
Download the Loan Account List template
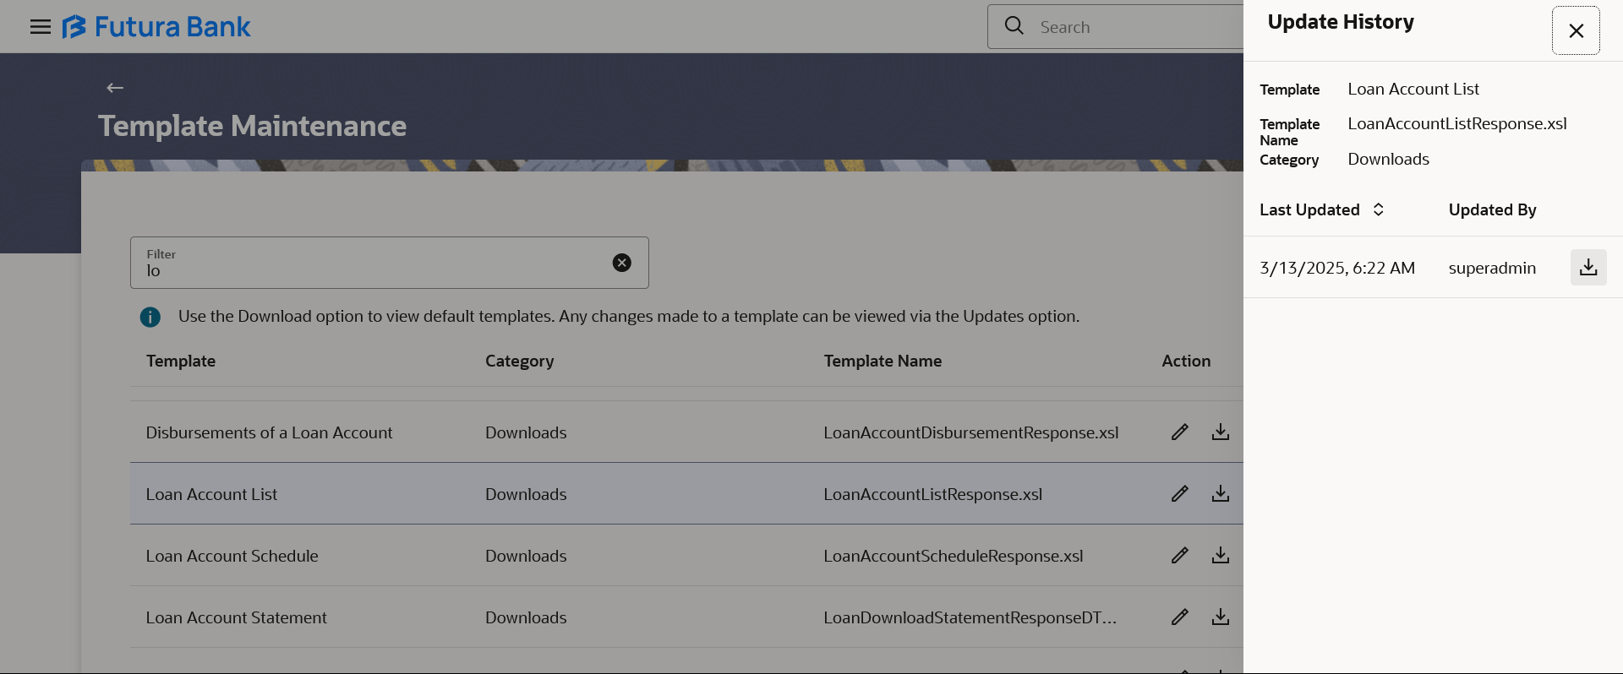[x=1221, y=494]
